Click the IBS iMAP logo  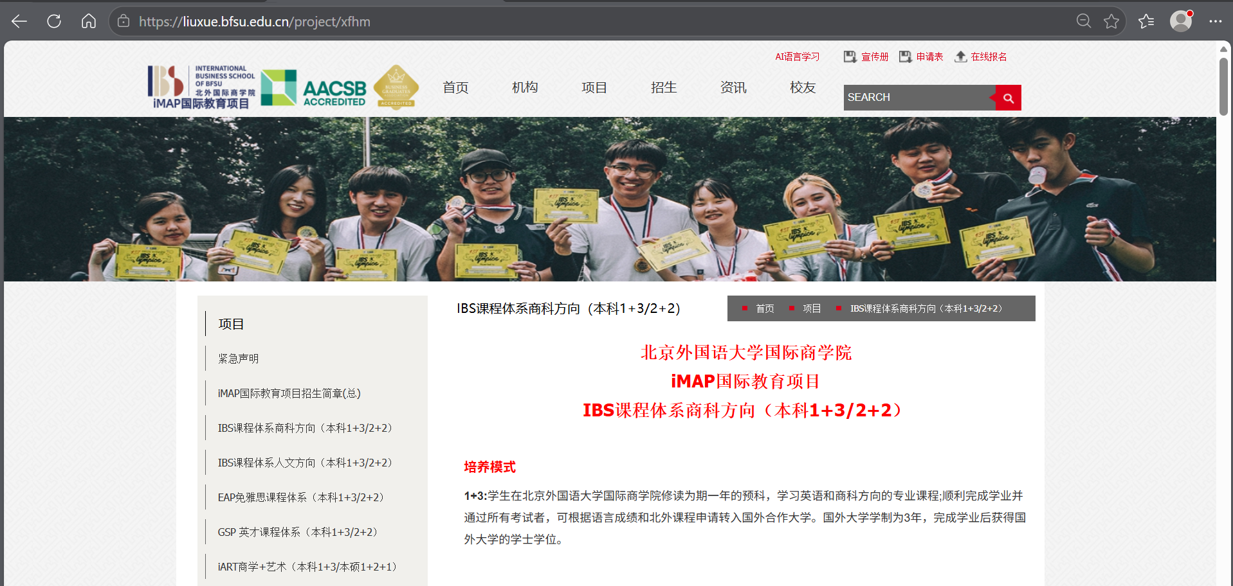pyautogui.click(x=201, y=87)
